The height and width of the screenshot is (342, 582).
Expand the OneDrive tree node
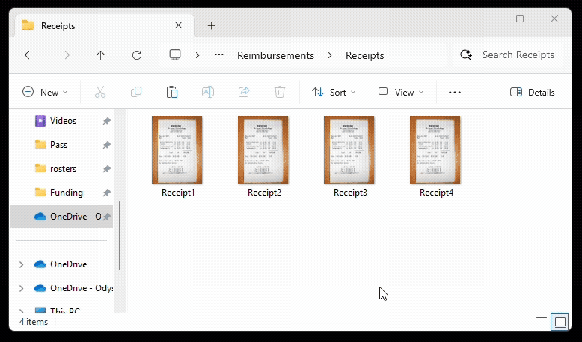pyautogui.click(x=21, y=264)
